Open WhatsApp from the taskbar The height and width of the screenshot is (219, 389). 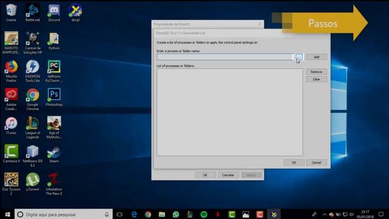point(176,214)
